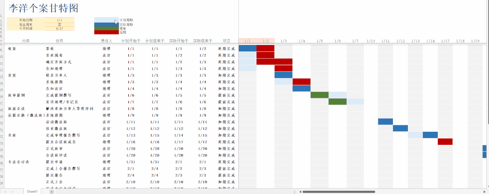Click the new sheet plus button
The height and width of the screenshot is (194, 489).
pos(52,192)
